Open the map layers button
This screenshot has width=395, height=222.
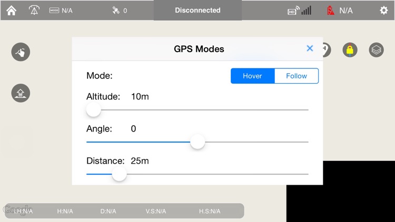[x=376, y=50]
